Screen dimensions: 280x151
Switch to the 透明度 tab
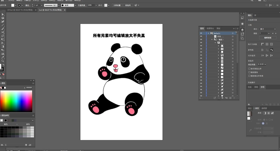click(264, 108)
